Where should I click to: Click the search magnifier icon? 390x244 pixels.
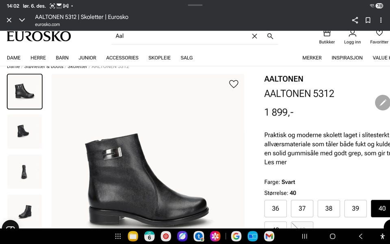coord(270,36)
